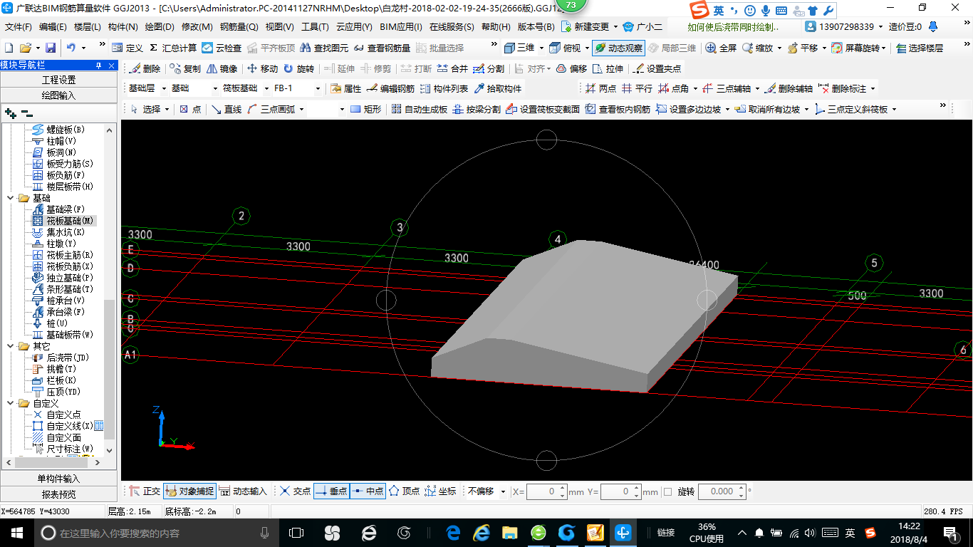Select the 全屏 full screen tool
This screenshot has width=973, height=547.
(721, 48)
